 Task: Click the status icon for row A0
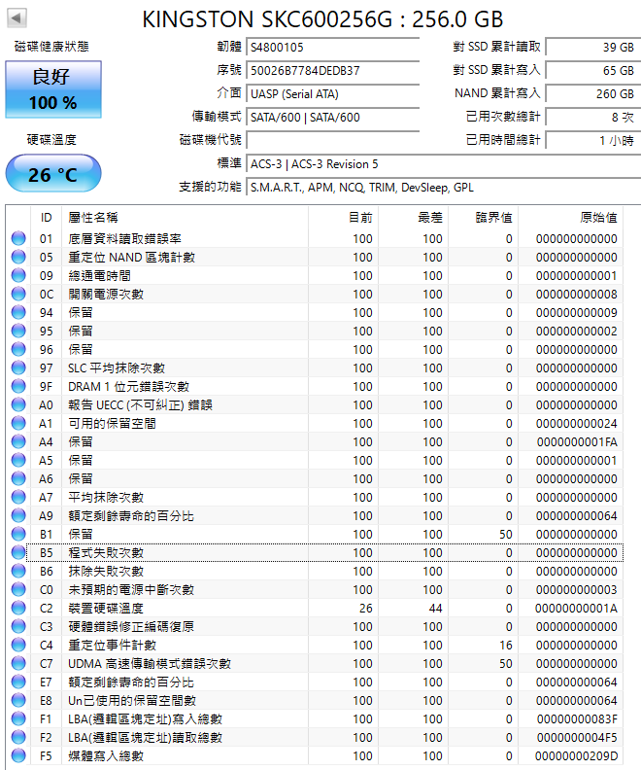tap(18, 405)
